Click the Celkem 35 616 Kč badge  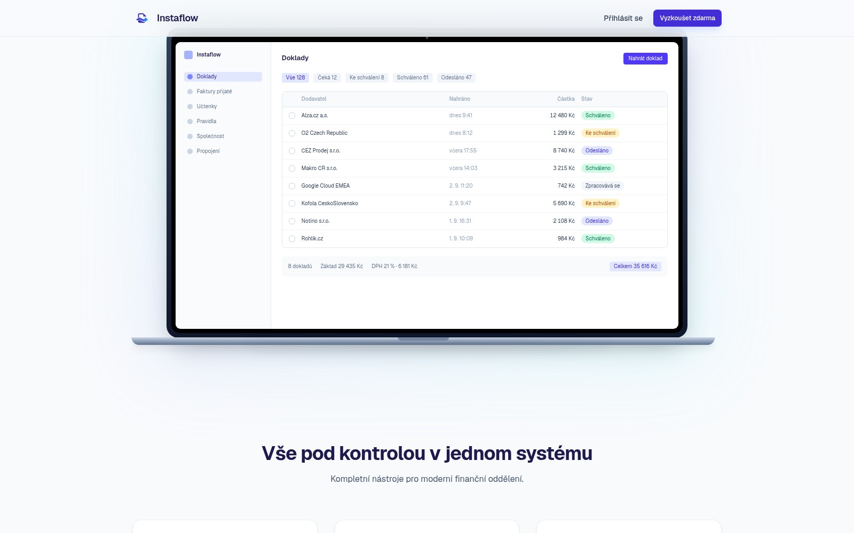tap(635, 266)
